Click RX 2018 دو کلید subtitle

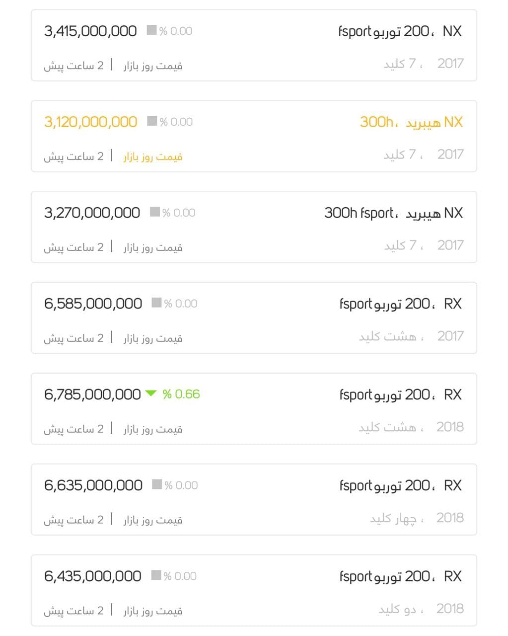pos(421,609)
